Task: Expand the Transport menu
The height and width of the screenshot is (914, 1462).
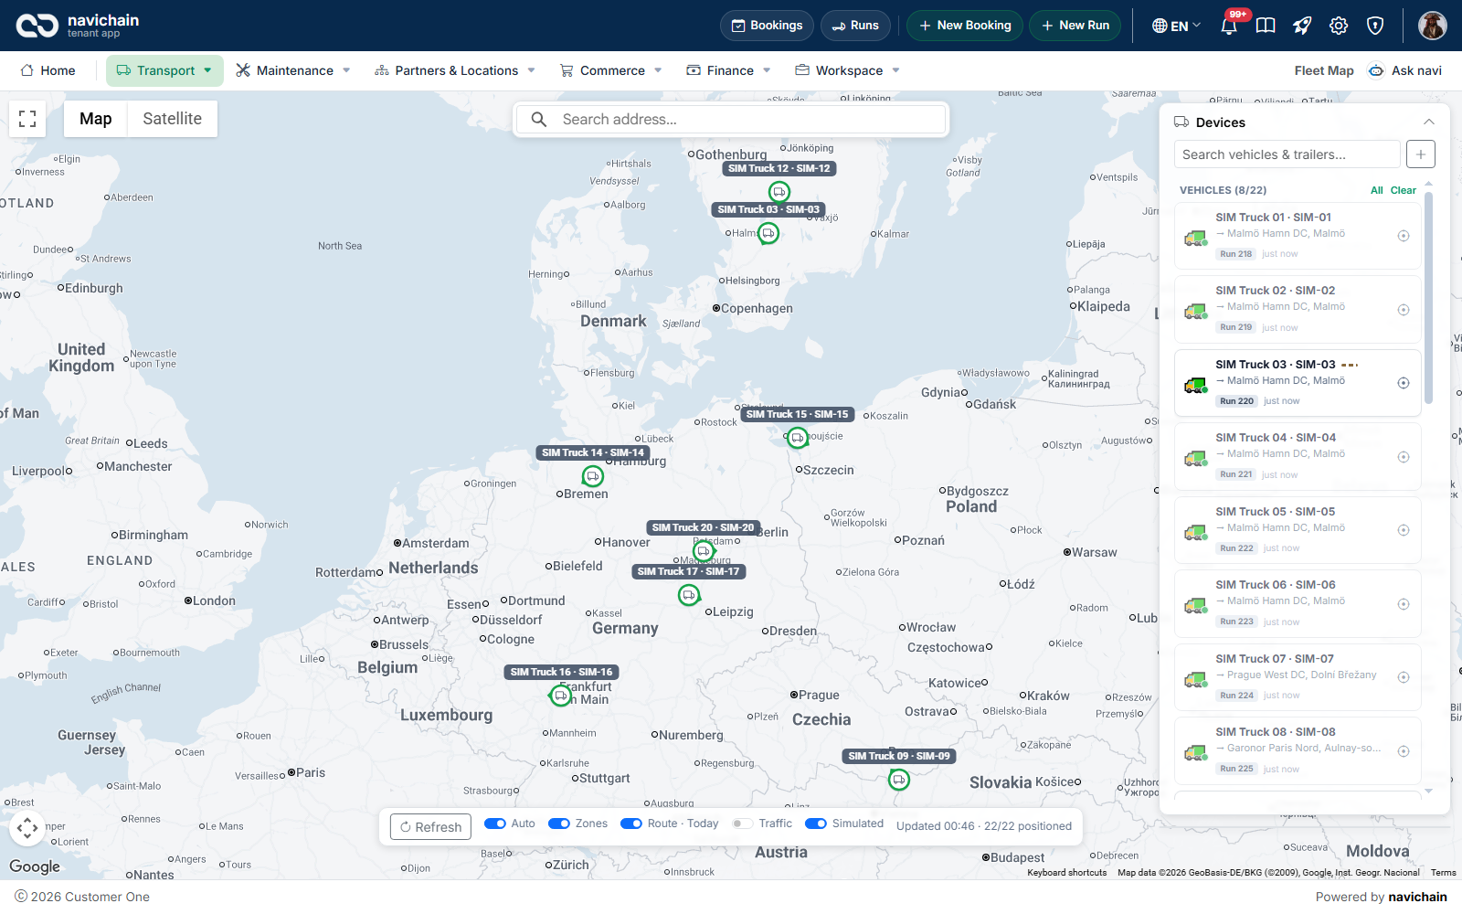Action: 164,70
